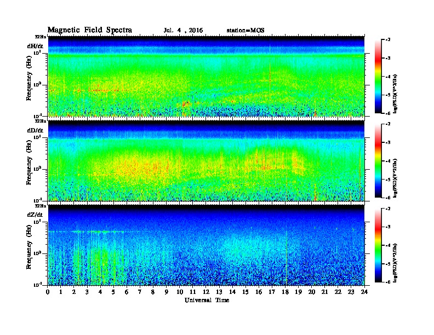Click the "-6" value on the dH/dt color bar
This screenshot has height=335, width=434.
(x=388, y=113)
